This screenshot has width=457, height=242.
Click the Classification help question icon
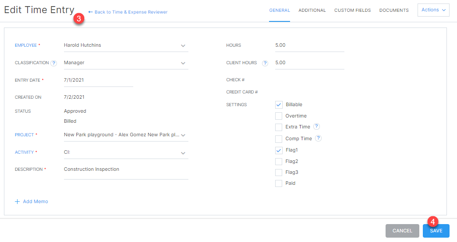pos(53,63)
